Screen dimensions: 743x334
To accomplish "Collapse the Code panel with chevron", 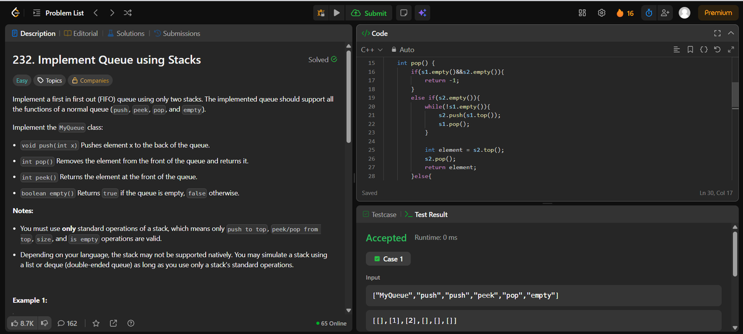I will (x=731, y=33).
